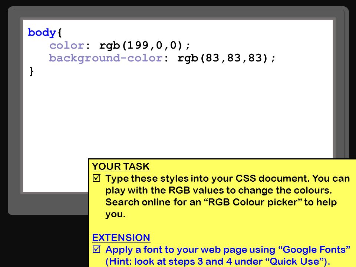Viewport: 356px width, 267px height.
Task: Click the 'body' selector in code
Action: [42, 33]
